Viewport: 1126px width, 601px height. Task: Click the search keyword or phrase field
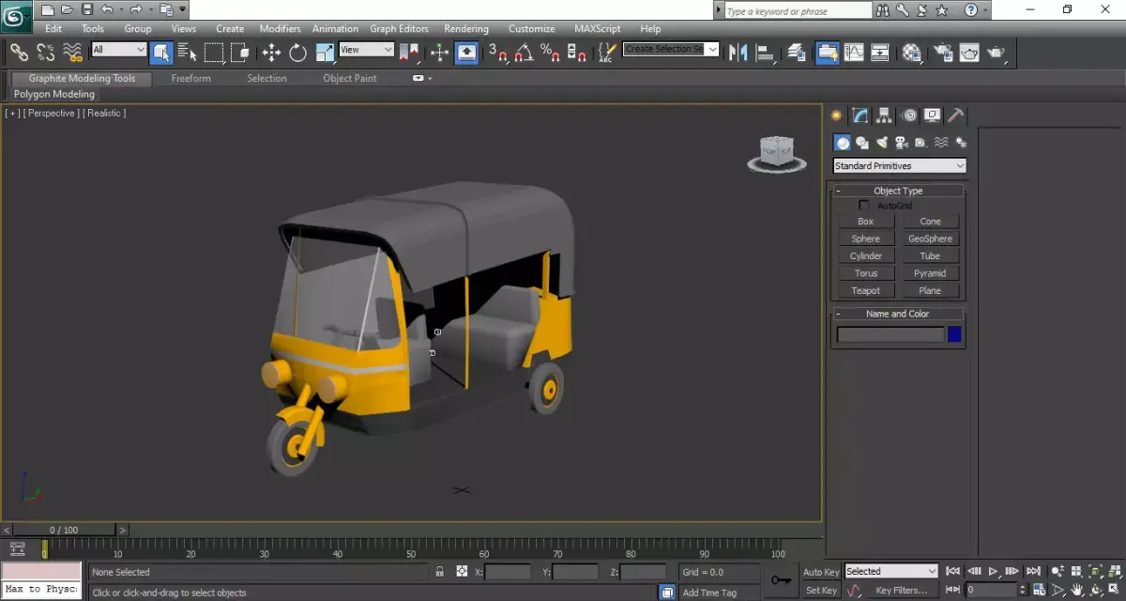[799, 10]
